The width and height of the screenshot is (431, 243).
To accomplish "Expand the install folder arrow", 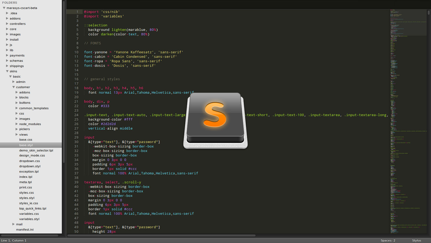I will (x=7, y=40).
